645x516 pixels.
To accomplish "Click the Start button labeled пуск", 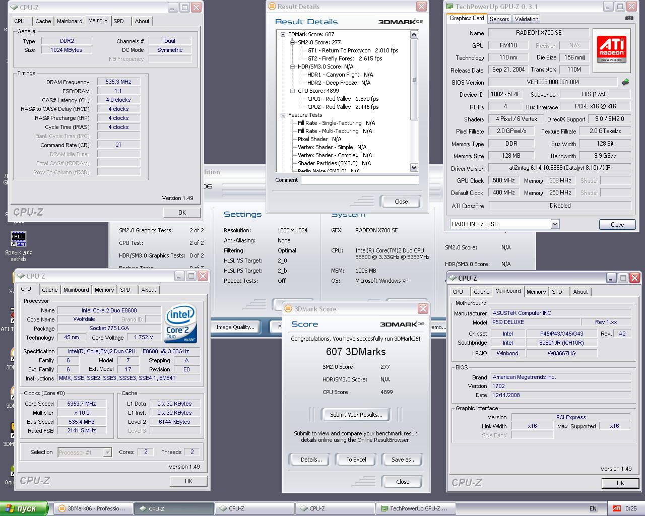I will pos(24,508).
